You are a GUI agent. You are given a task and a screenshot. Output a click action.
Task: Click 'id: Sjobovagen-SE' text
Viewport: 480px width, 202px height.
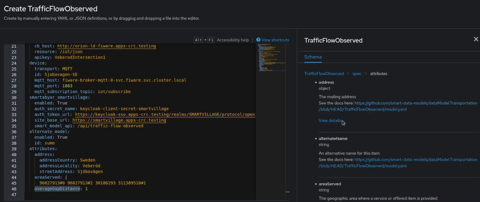[56, 75]
